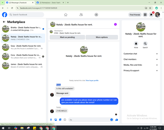The image size is (164, 130).
Task: Open James conversation in list
Action: pyautogui.click(x=23, y=66)
